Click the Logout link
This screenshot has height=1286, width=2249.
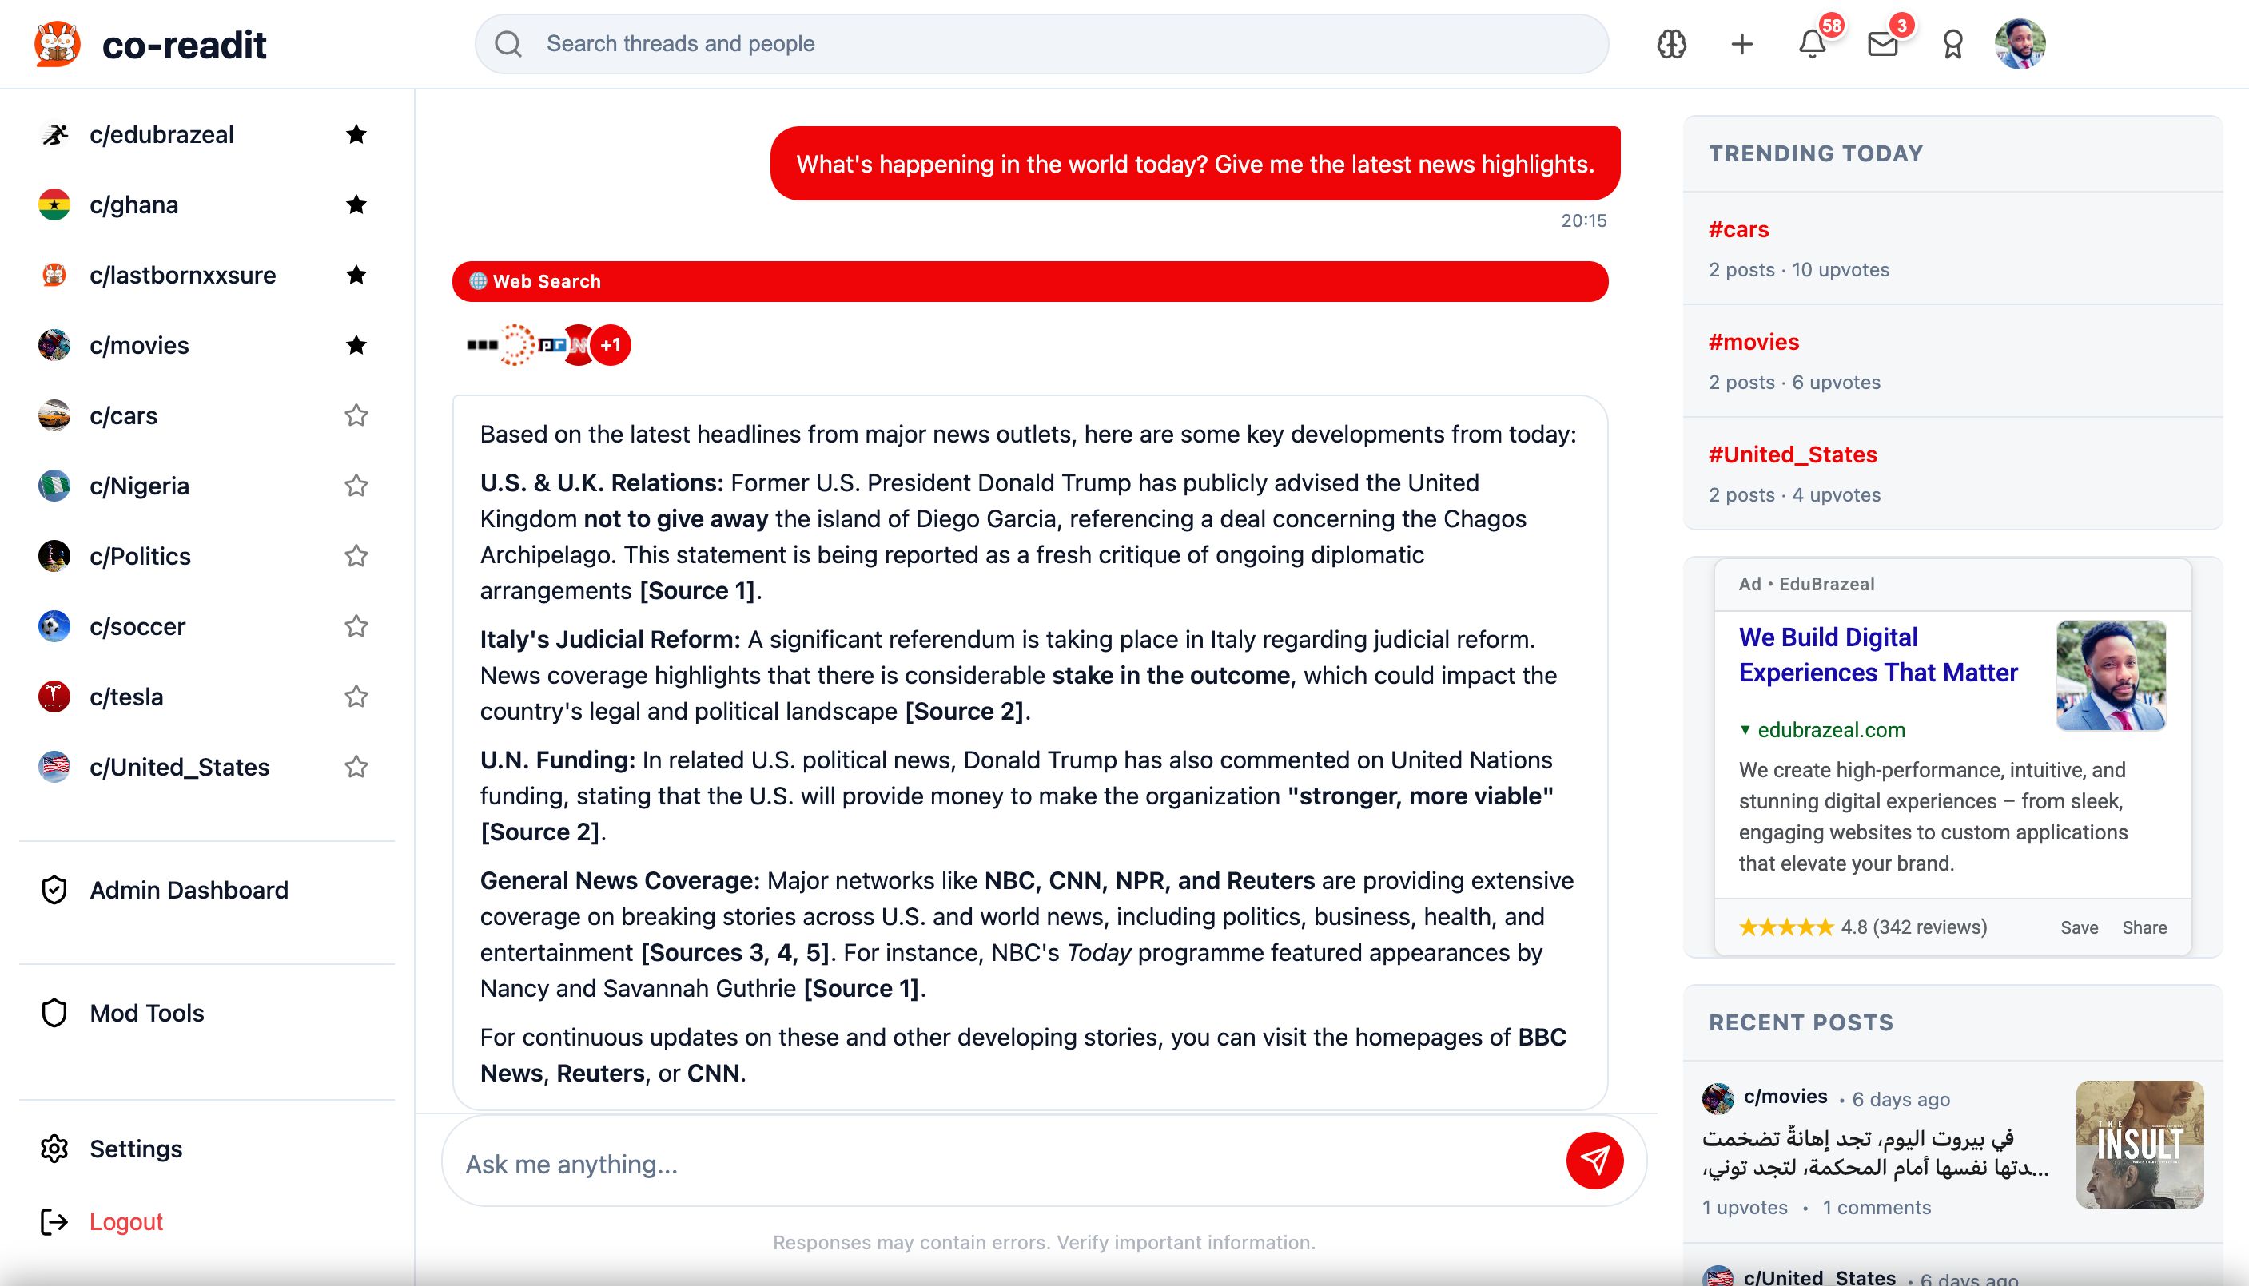(x=125, y=1221)
